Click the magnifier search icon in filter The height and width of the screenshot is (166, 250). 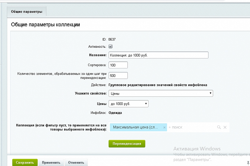click(x=219, y=127)
